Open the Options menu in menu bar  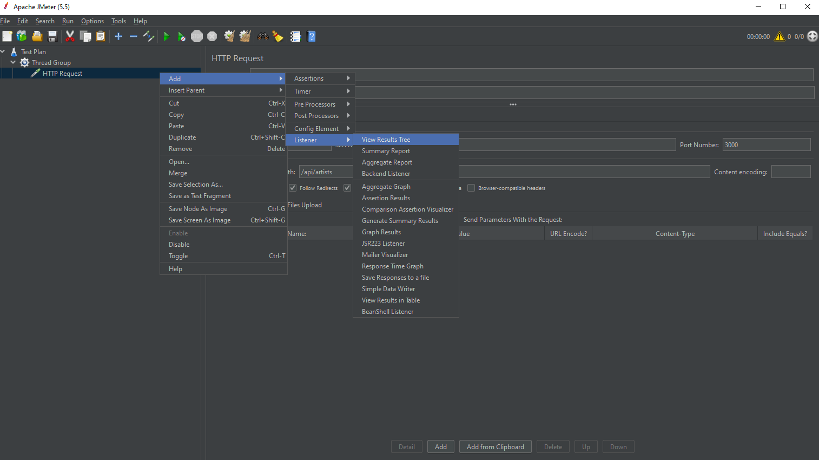(93, 21)
